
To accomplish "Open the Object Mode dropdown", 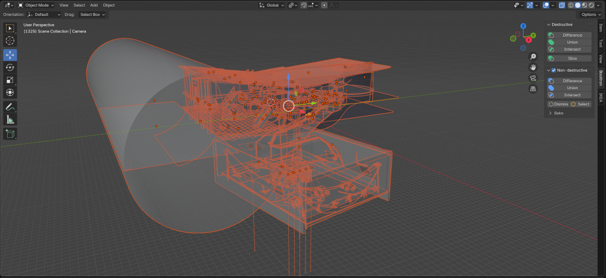I will [36, 5].
